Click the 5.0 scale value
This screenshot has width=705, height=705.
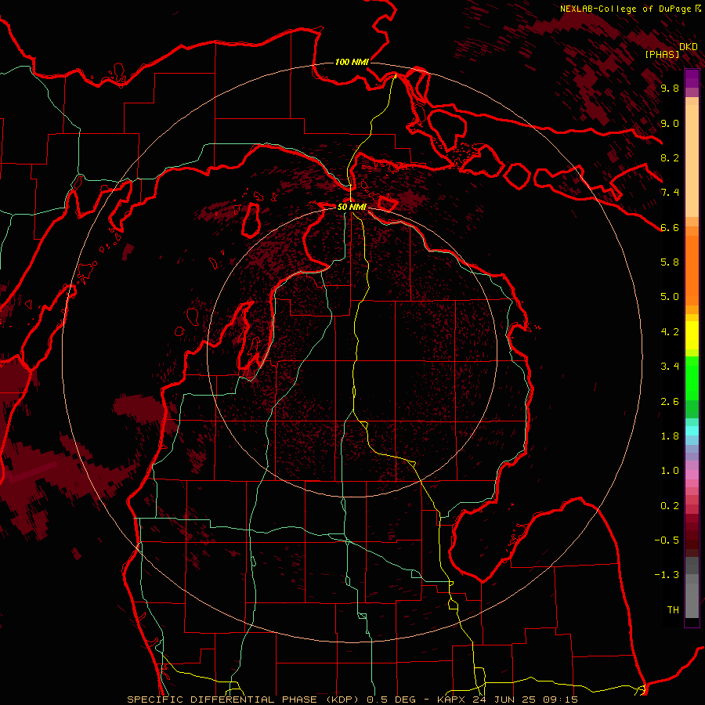(670, 297)
